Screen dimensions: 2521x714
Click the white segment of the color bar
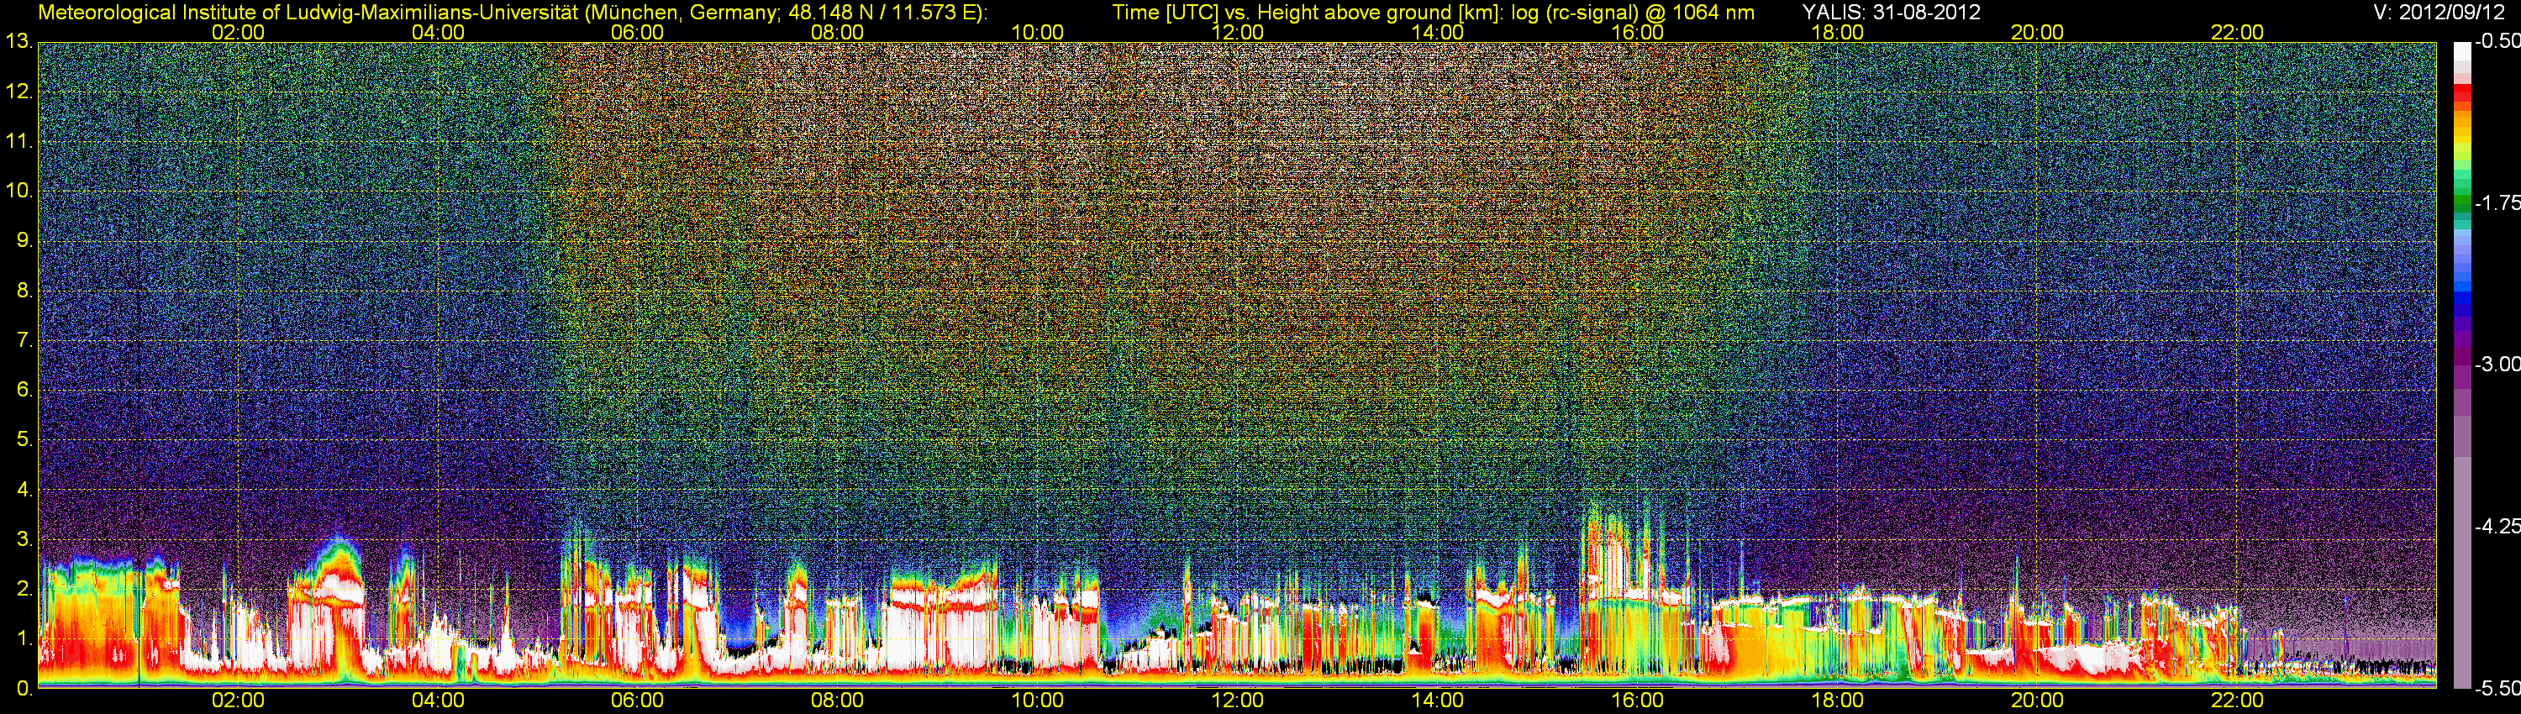click(x=2462, y=51)
